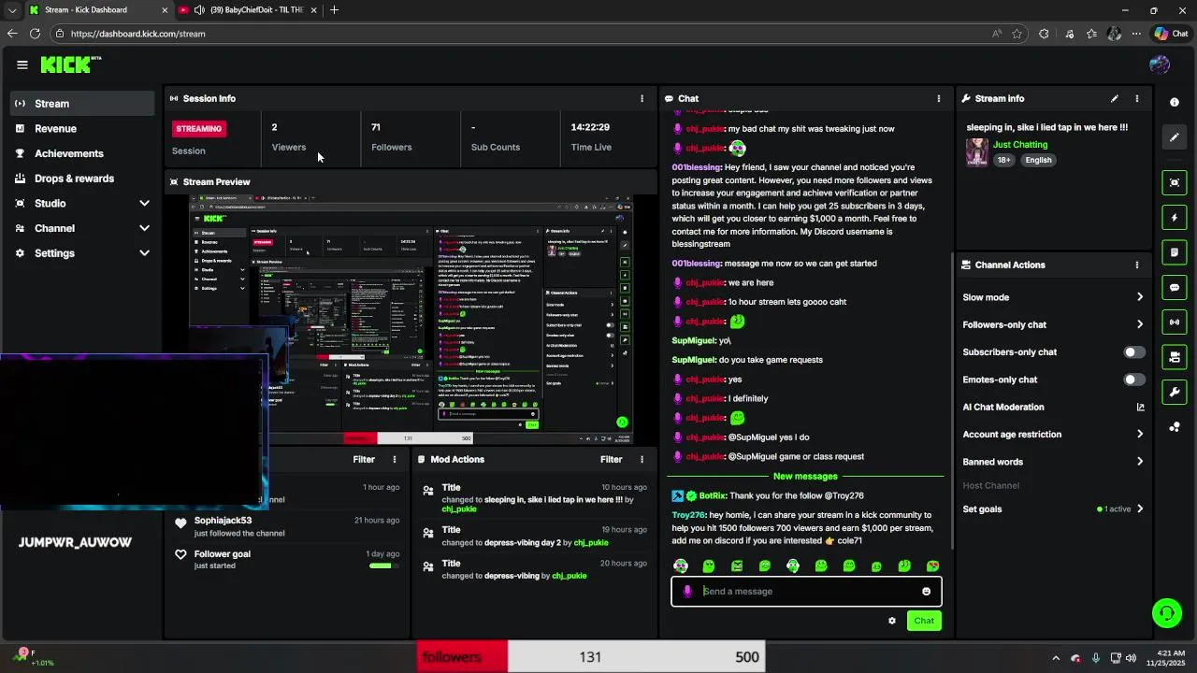Switch to Stream - Kick Dashboard tab
This screenshot has height=673, width=1197.
tap(98, 10)
